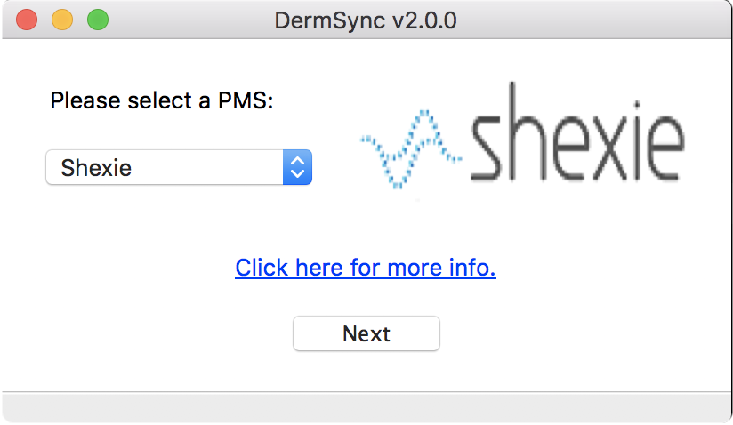This screenshot has height=425, width=733.
Task: Click the blue up-down arrows on PMS selector
Action: pyautogui.click(x=298, y=167)
